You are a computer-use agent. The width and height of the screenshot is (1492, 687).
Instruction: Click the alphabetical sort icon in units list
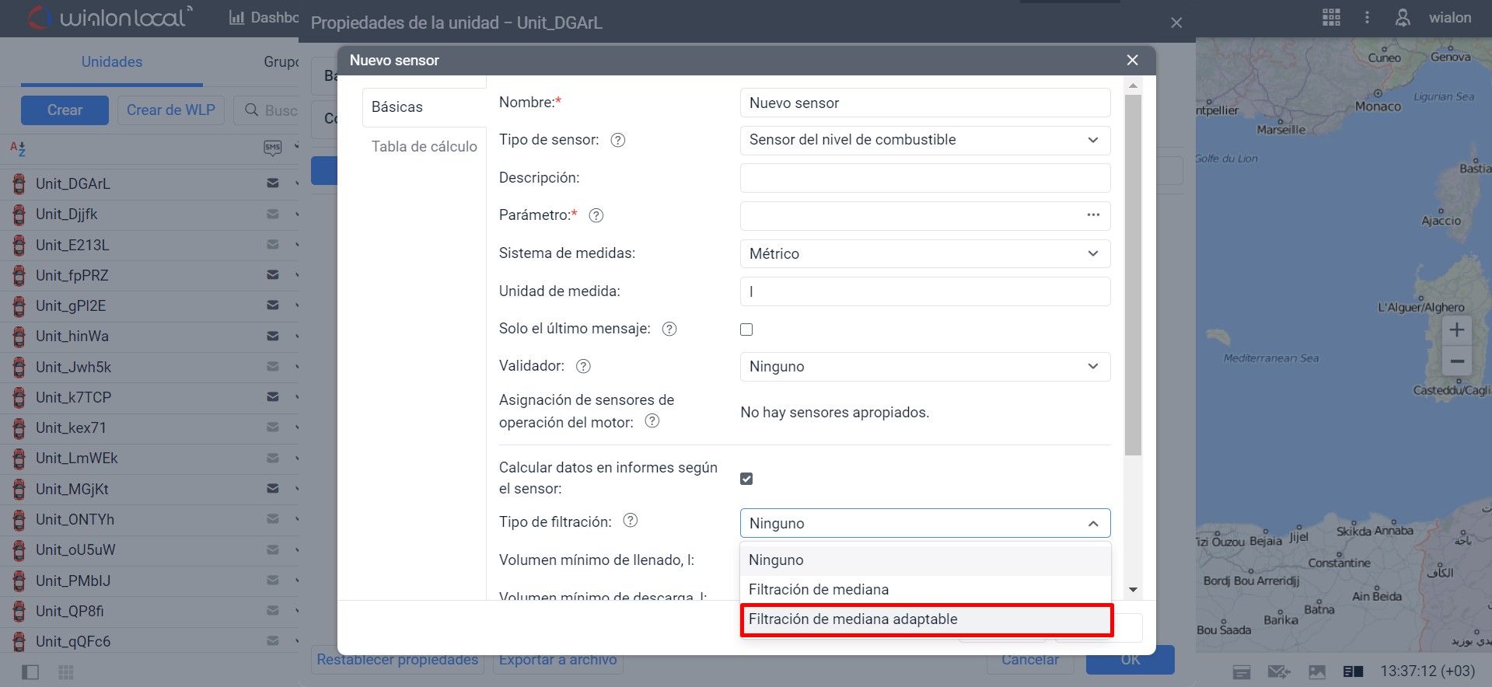click(x=18, y=148)
